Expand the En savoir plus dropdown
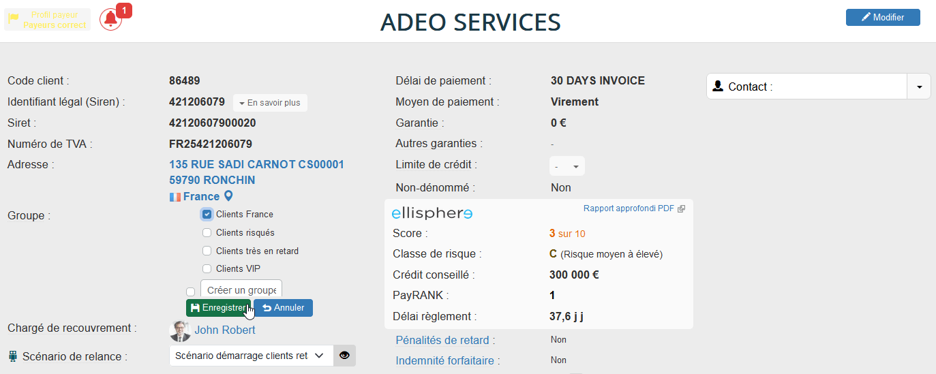The image size is (936, 374). (x=270, y=103)
